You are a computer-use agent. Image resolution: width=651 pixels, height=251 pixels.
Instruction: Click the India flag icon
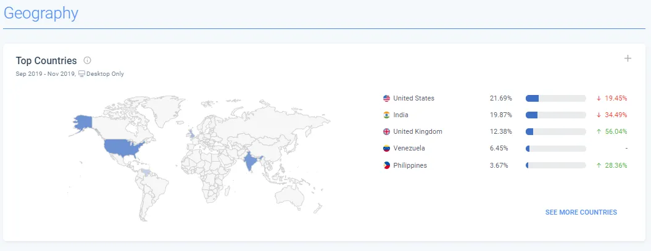[x=386, y=115]
